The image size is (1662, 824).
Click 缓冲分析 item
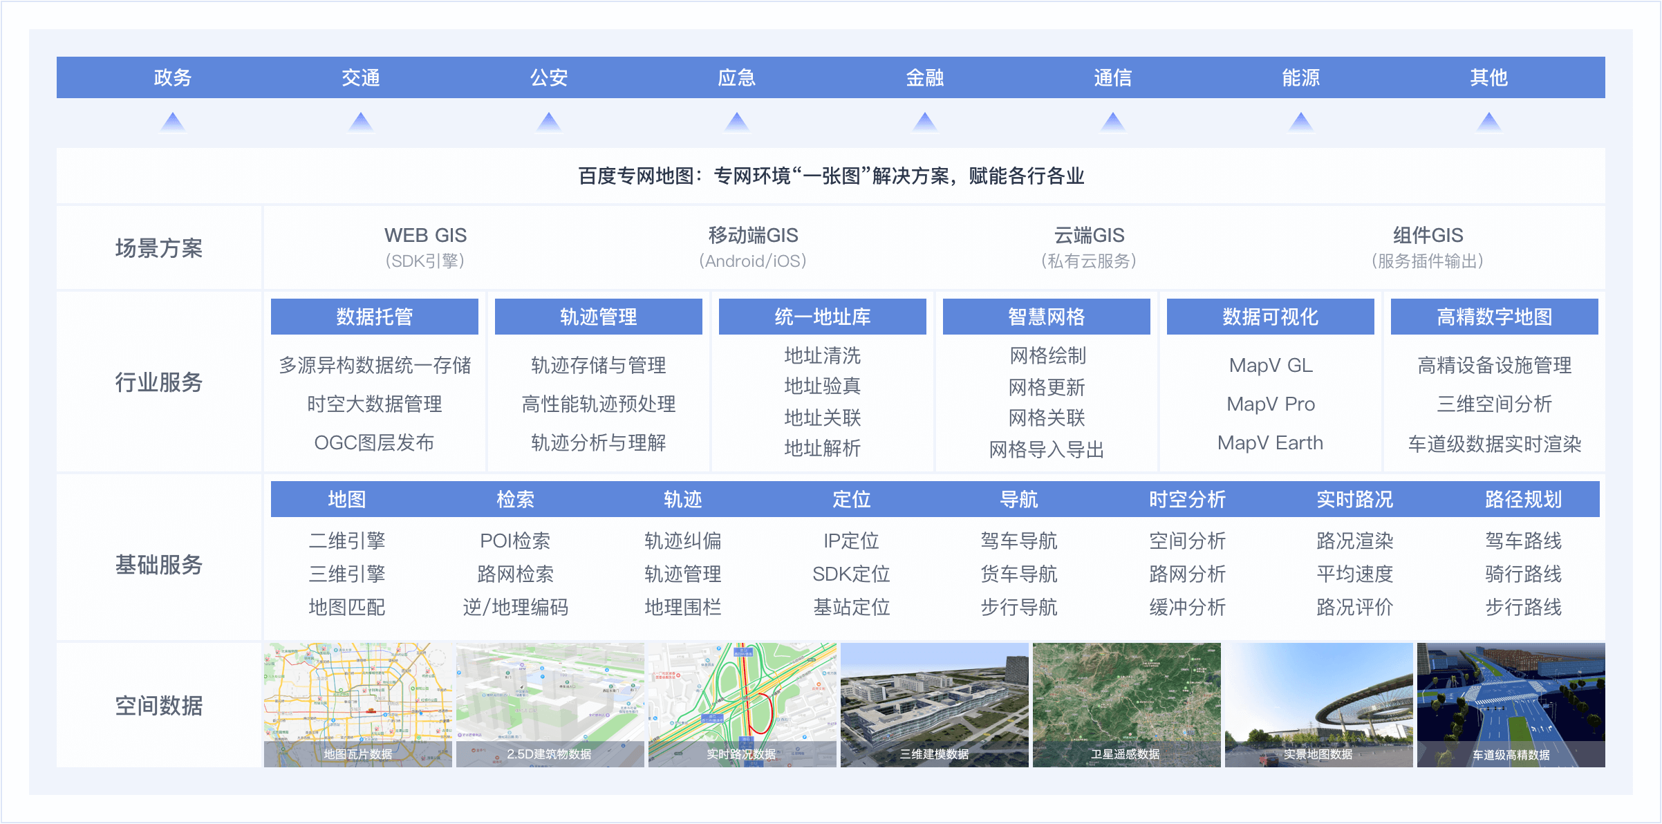pyautogui.click(x=1187, y=607)
